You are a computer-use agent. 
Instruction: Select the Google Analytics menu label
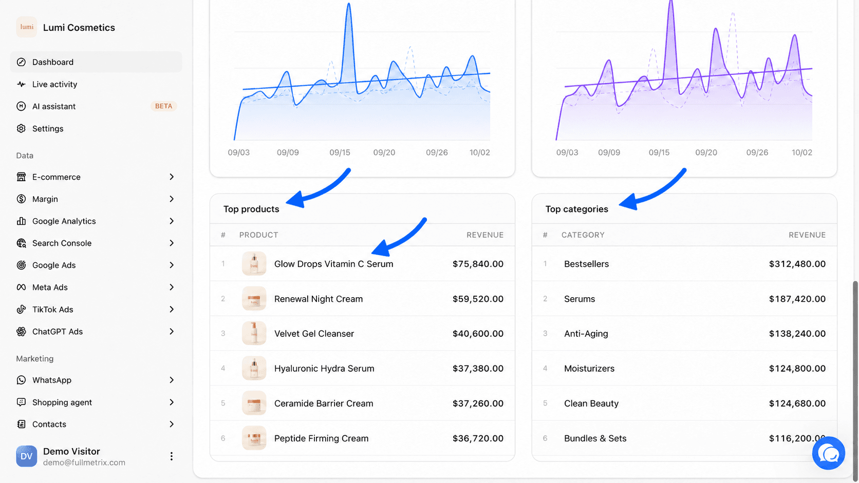(x=64, y=221)
